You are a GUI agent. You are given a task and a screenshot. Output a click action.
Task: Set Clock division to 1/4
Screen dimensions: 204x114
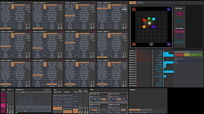pyautogui.click(x=3, y=106)
